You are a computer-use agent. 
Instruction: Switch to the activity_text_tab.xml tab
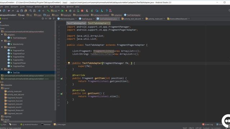[x=132, y=19]
